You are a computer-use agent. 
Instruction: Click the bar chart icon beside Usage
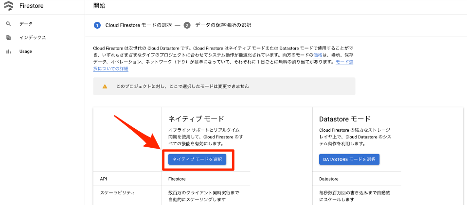pyautogui.click(x=8, y=51)
